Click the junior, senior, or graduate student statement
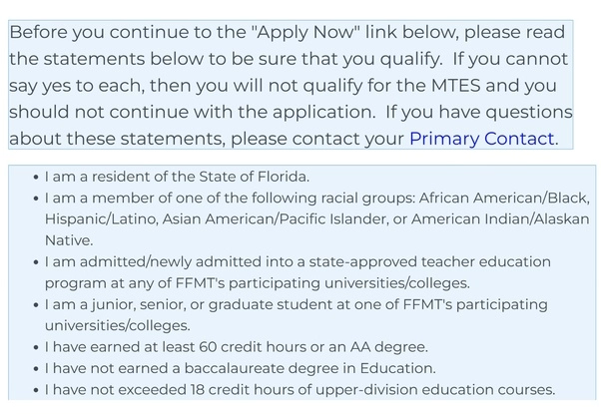The width and height of the screenshot is (601, 414). (297, 315)
